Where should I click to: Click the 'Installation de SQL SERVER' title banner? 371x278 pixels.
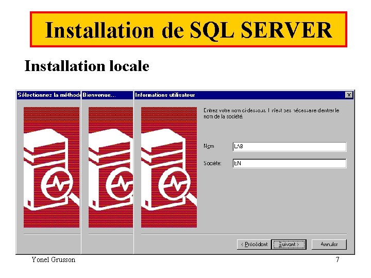pyautogui.click(x=189, y=29)
